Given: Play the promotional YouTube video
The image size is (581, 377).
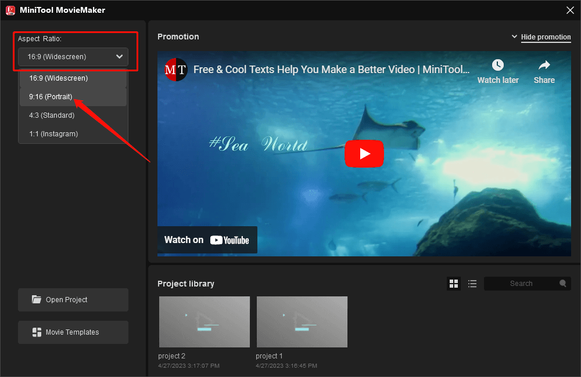Looking at the screenshot, I should click(364, 154).
